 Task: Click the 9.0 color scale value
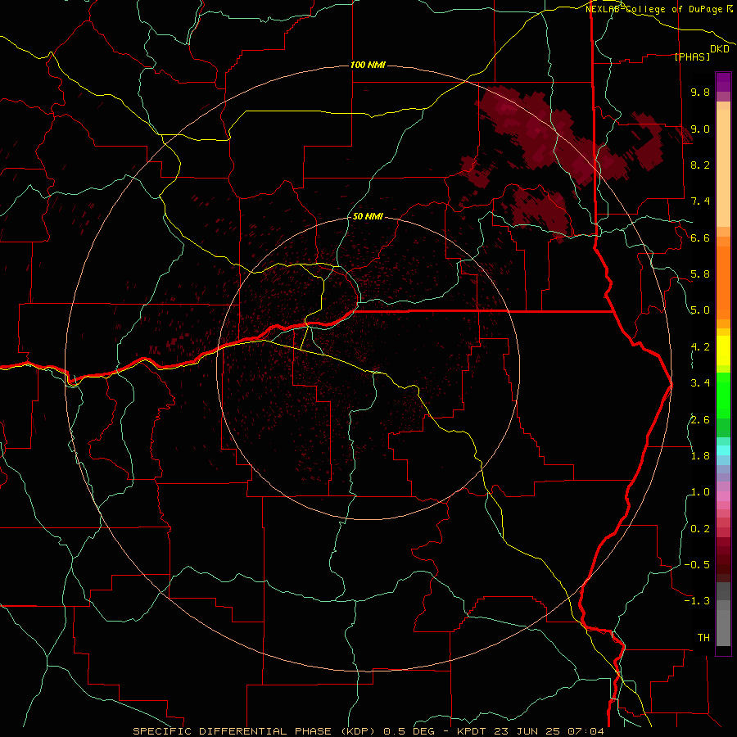(700, 129)
